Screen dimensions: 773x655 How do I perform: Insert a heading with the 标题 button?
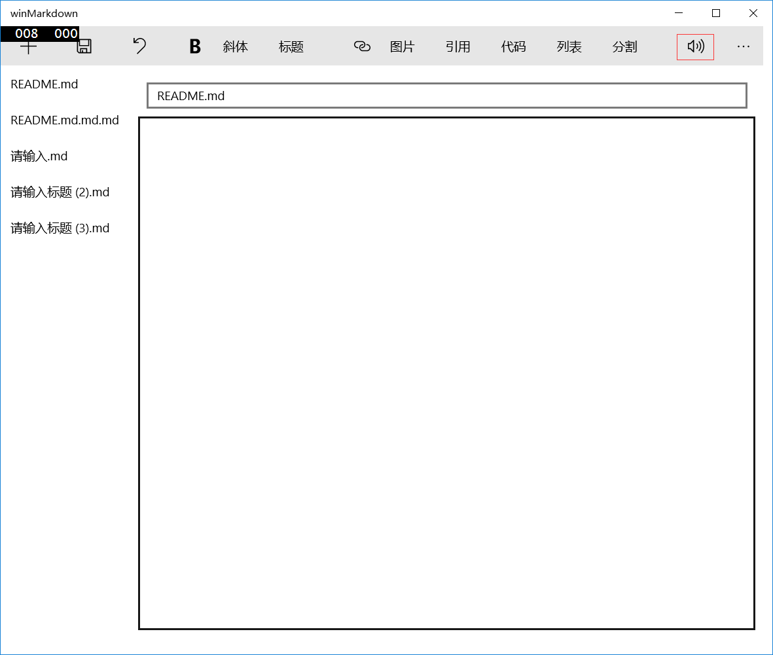(x=291, y=47)
